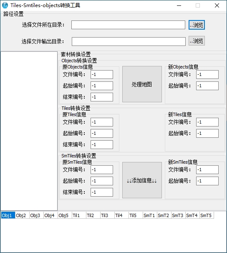
Task: Select the Til2 tab
Action: point(93,215)
